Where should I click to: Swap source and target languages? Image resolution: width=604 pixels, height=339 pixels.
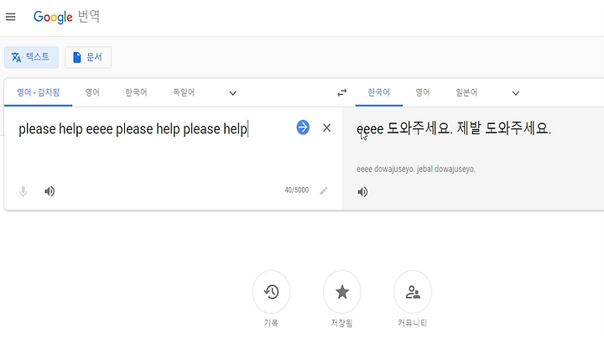tap(342, 93)
